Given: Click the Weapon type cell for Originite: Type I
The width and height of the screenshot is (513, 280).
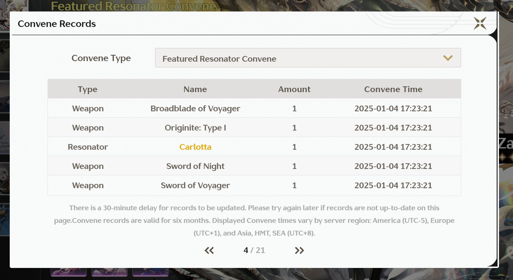Looking at the screenshot, I should click(88, 128).
